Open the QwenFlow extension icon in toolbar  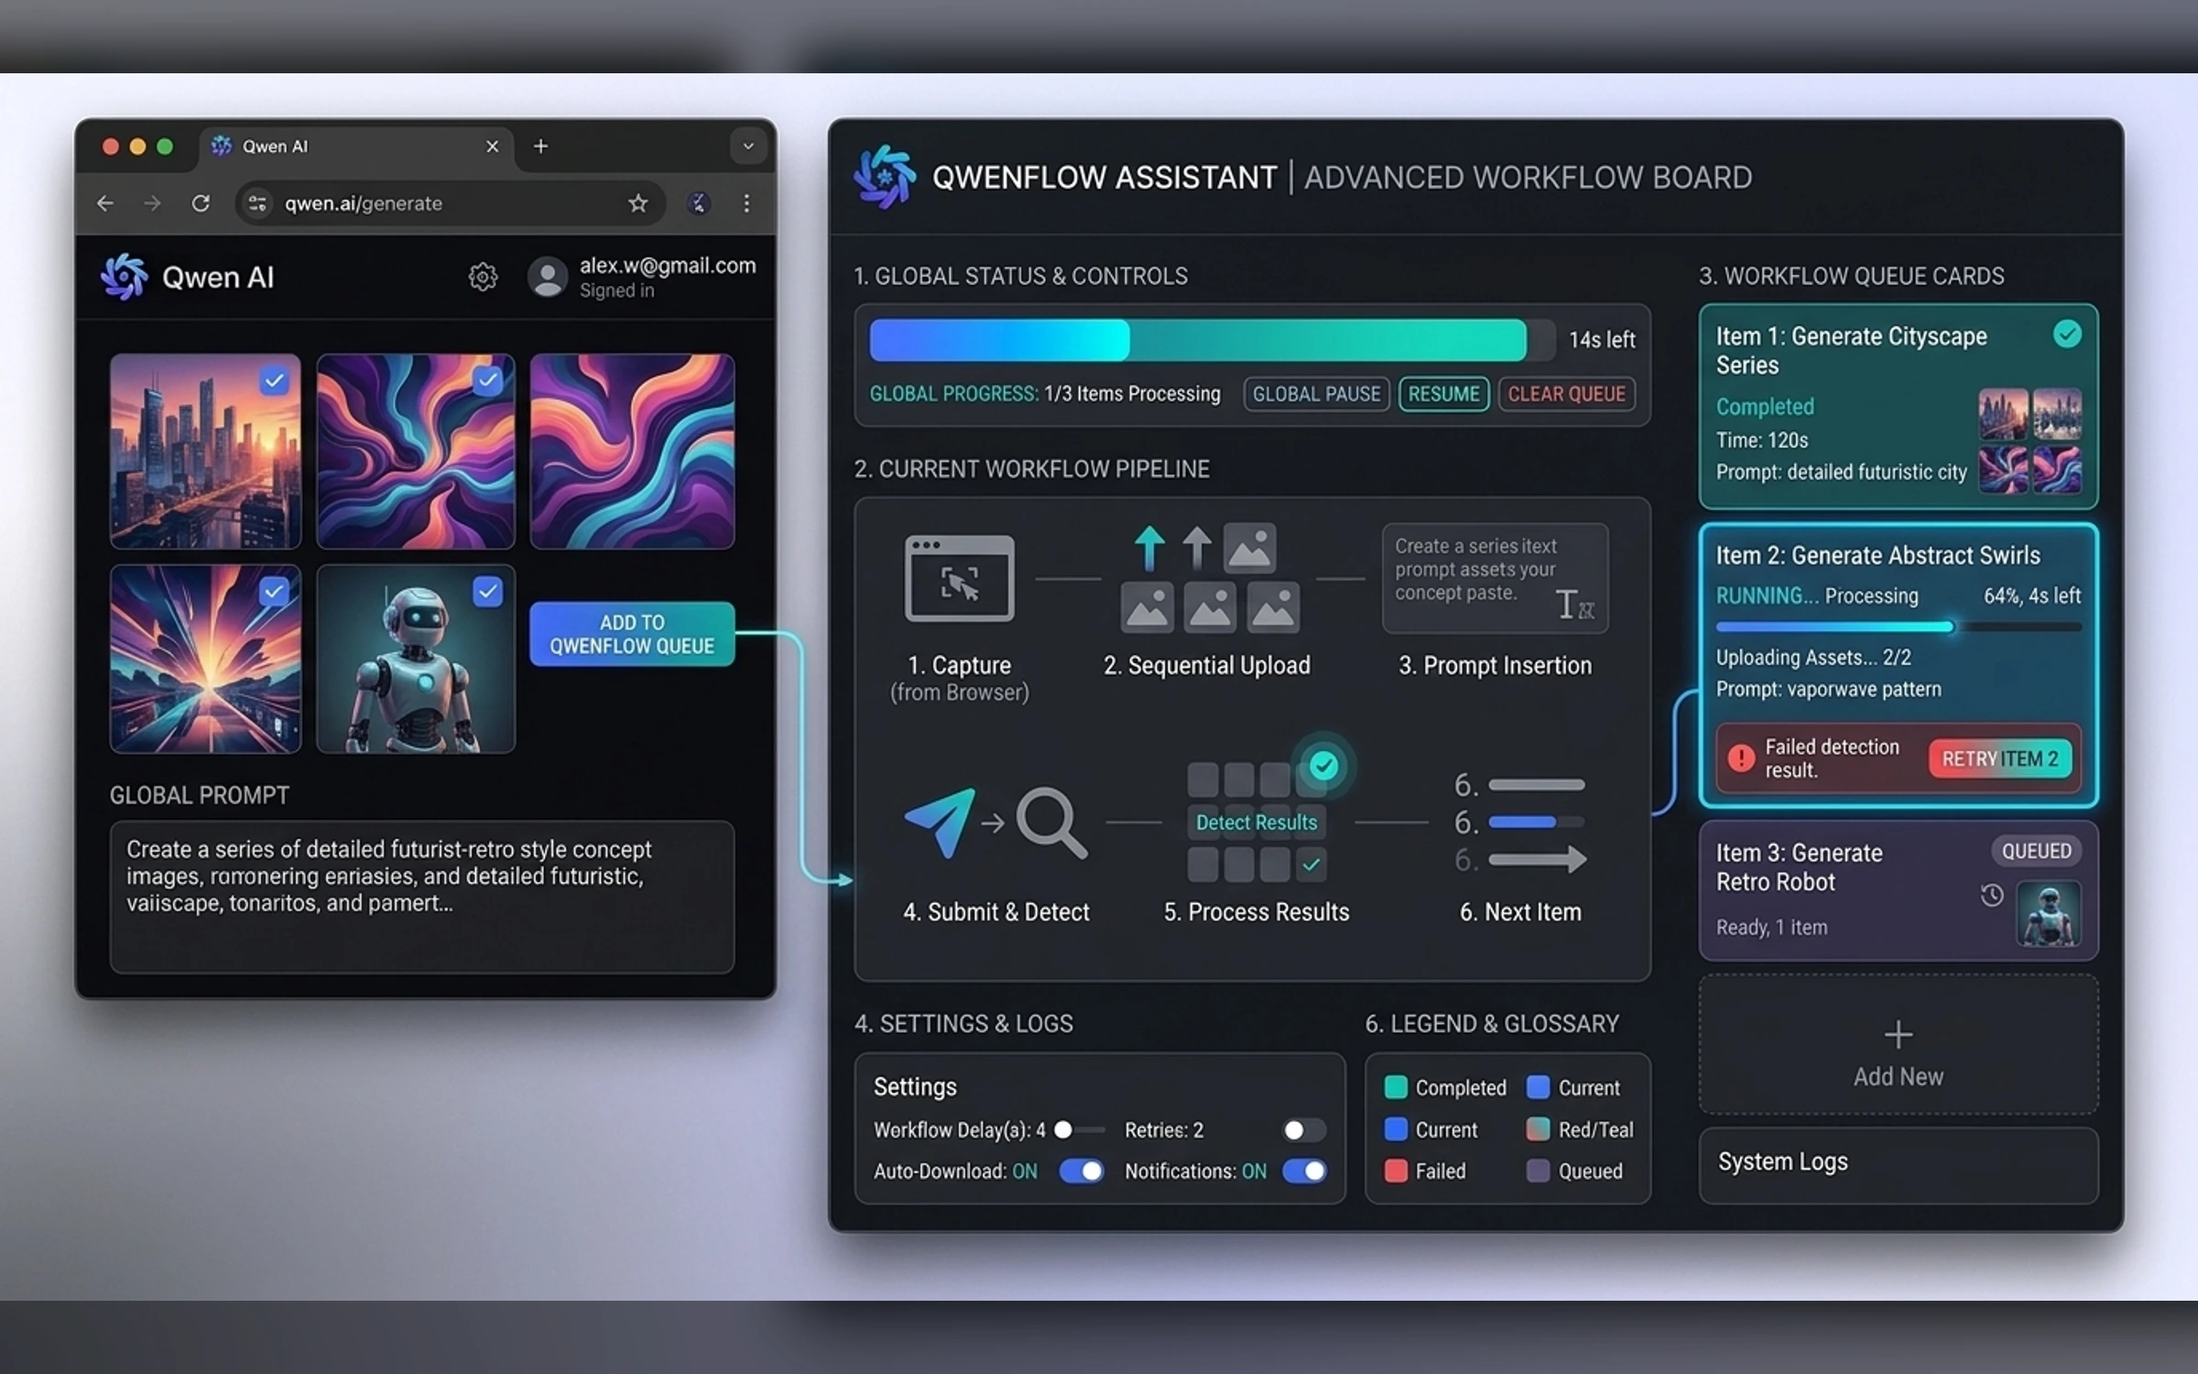click(699, 203)
